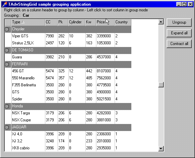Select the F355 Berlinetta cell
The image size is (195, 158).
point(28,85)
